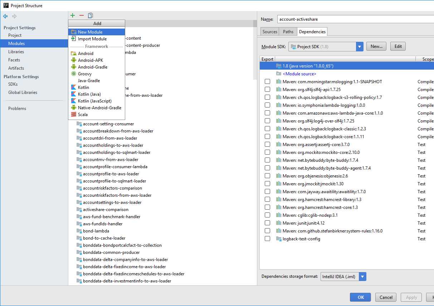The image size is (434, 306).
Task: Click the 1.8 java version SDK folder icon
Action: point(279,66)
